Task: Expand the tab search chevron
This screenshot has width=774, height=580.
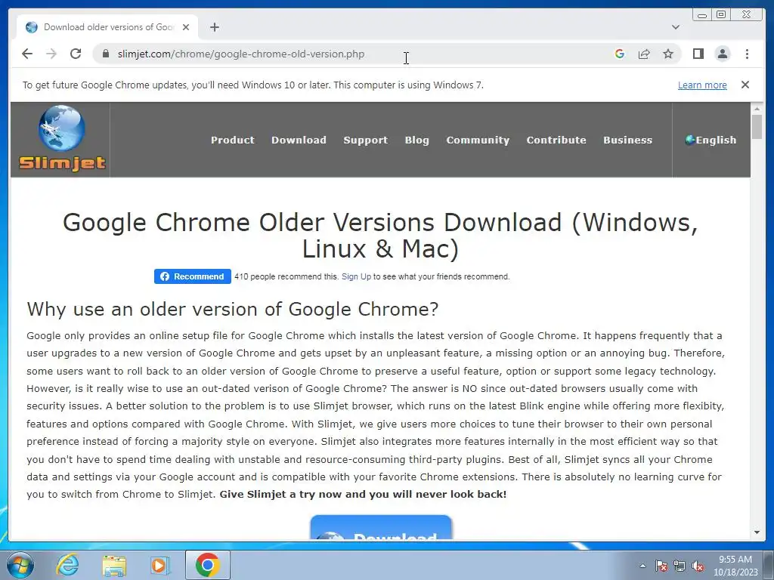Action: pos(676,27)
